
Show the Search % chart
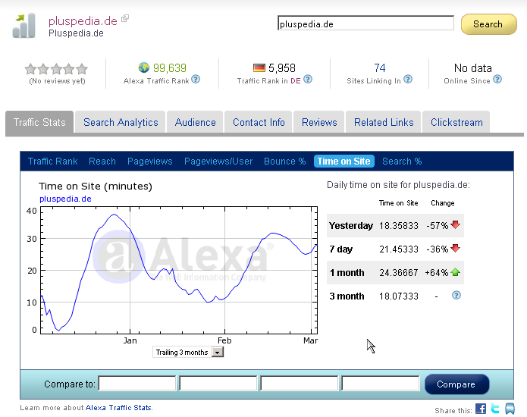coord(402,161)
